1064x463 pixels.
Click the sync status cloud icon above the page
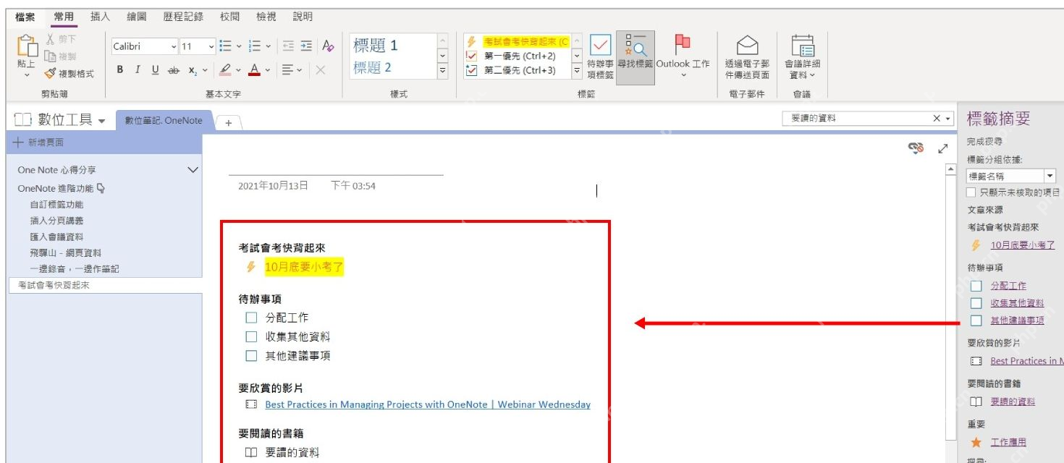pyautogui.click(x=916, y=148)
